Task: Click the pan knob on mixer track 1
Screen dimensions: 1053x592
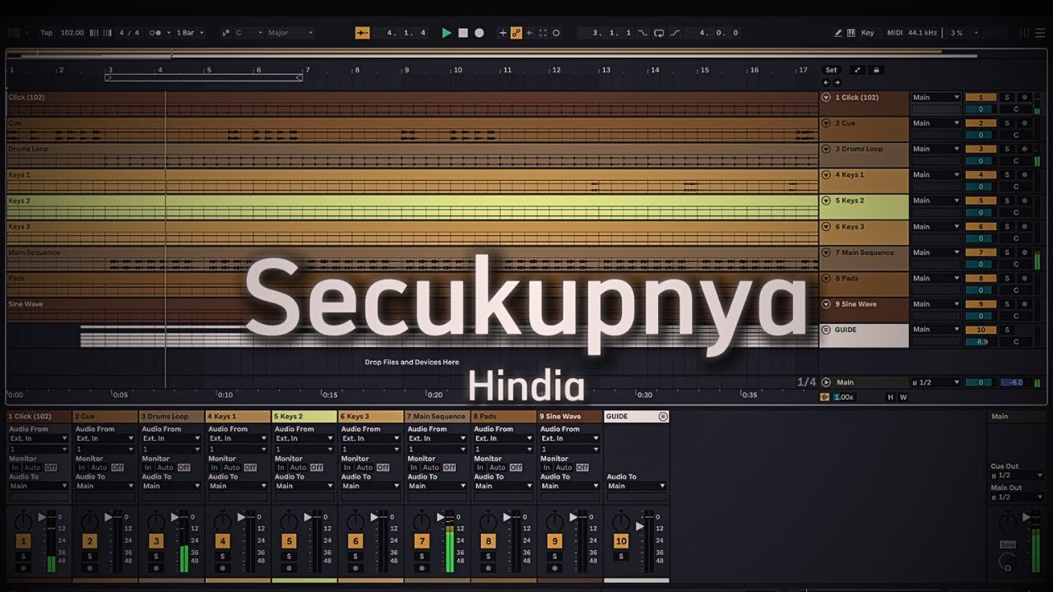Action: [x=24, y=520]
